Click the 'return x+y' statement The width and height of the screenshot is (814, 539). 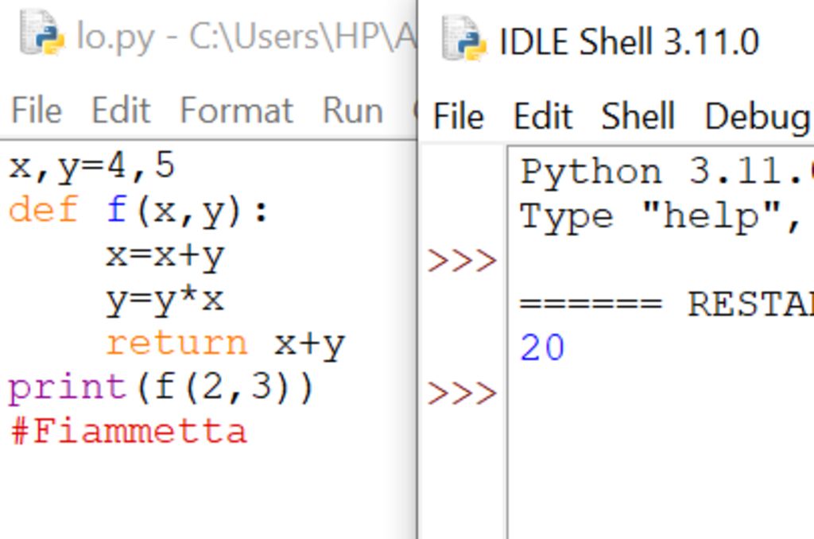(225, 343)
